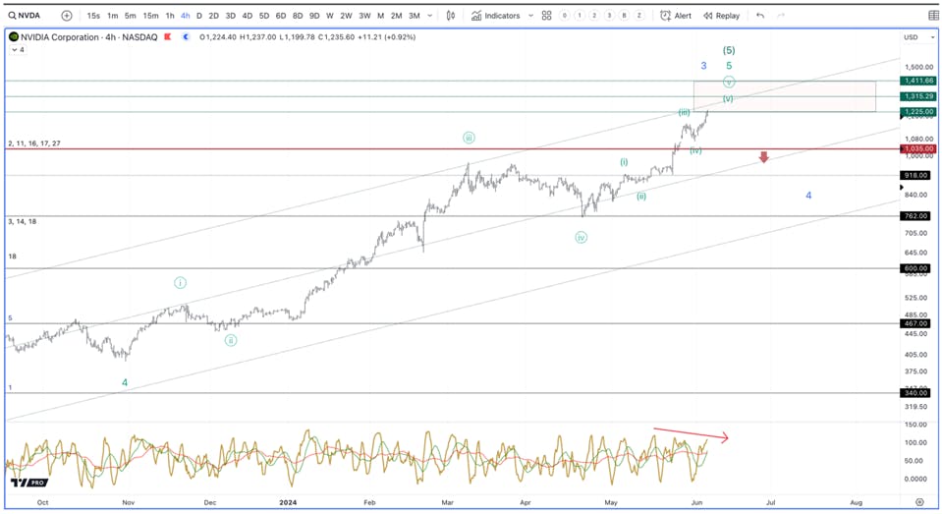Image resolution: width=942 pixels, height=514 pixels.
Task: Click the NVIDIA Corporation symbol title
Action: pos(89,37)
